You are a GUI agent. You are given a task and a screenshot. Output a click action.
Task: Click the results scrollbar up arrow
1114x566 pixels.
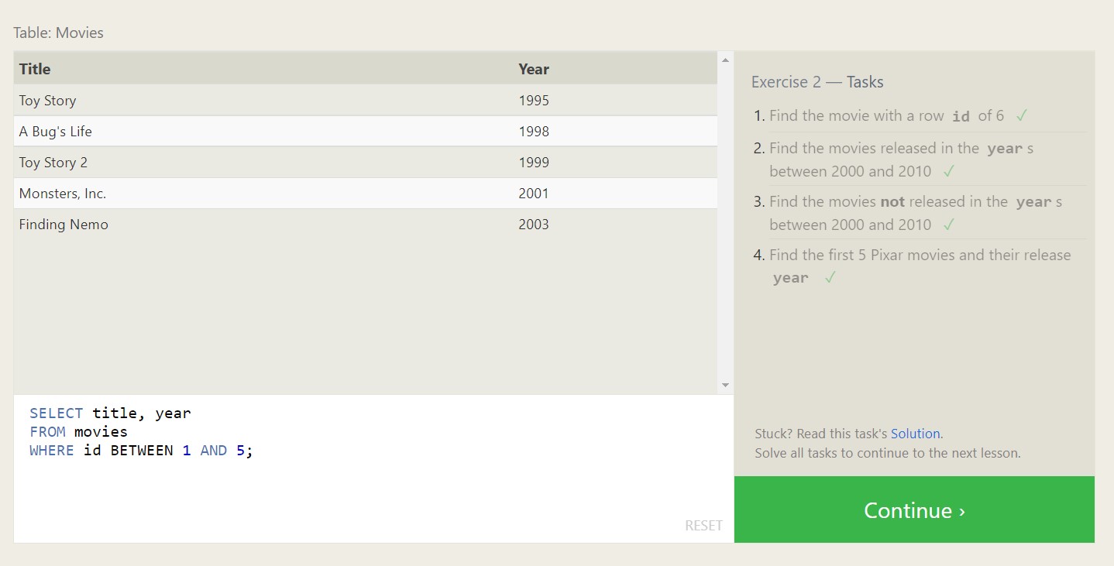[x=725, y=60]
